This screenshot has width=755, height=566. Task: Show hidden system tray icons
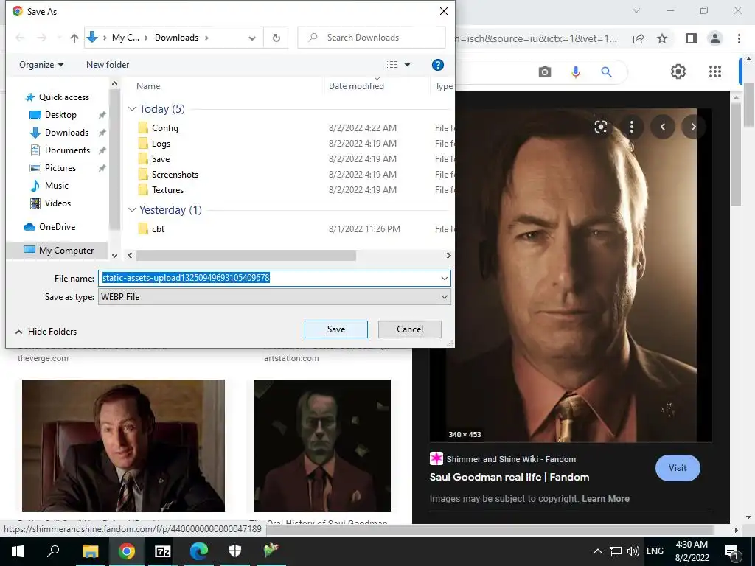(597, 551)
